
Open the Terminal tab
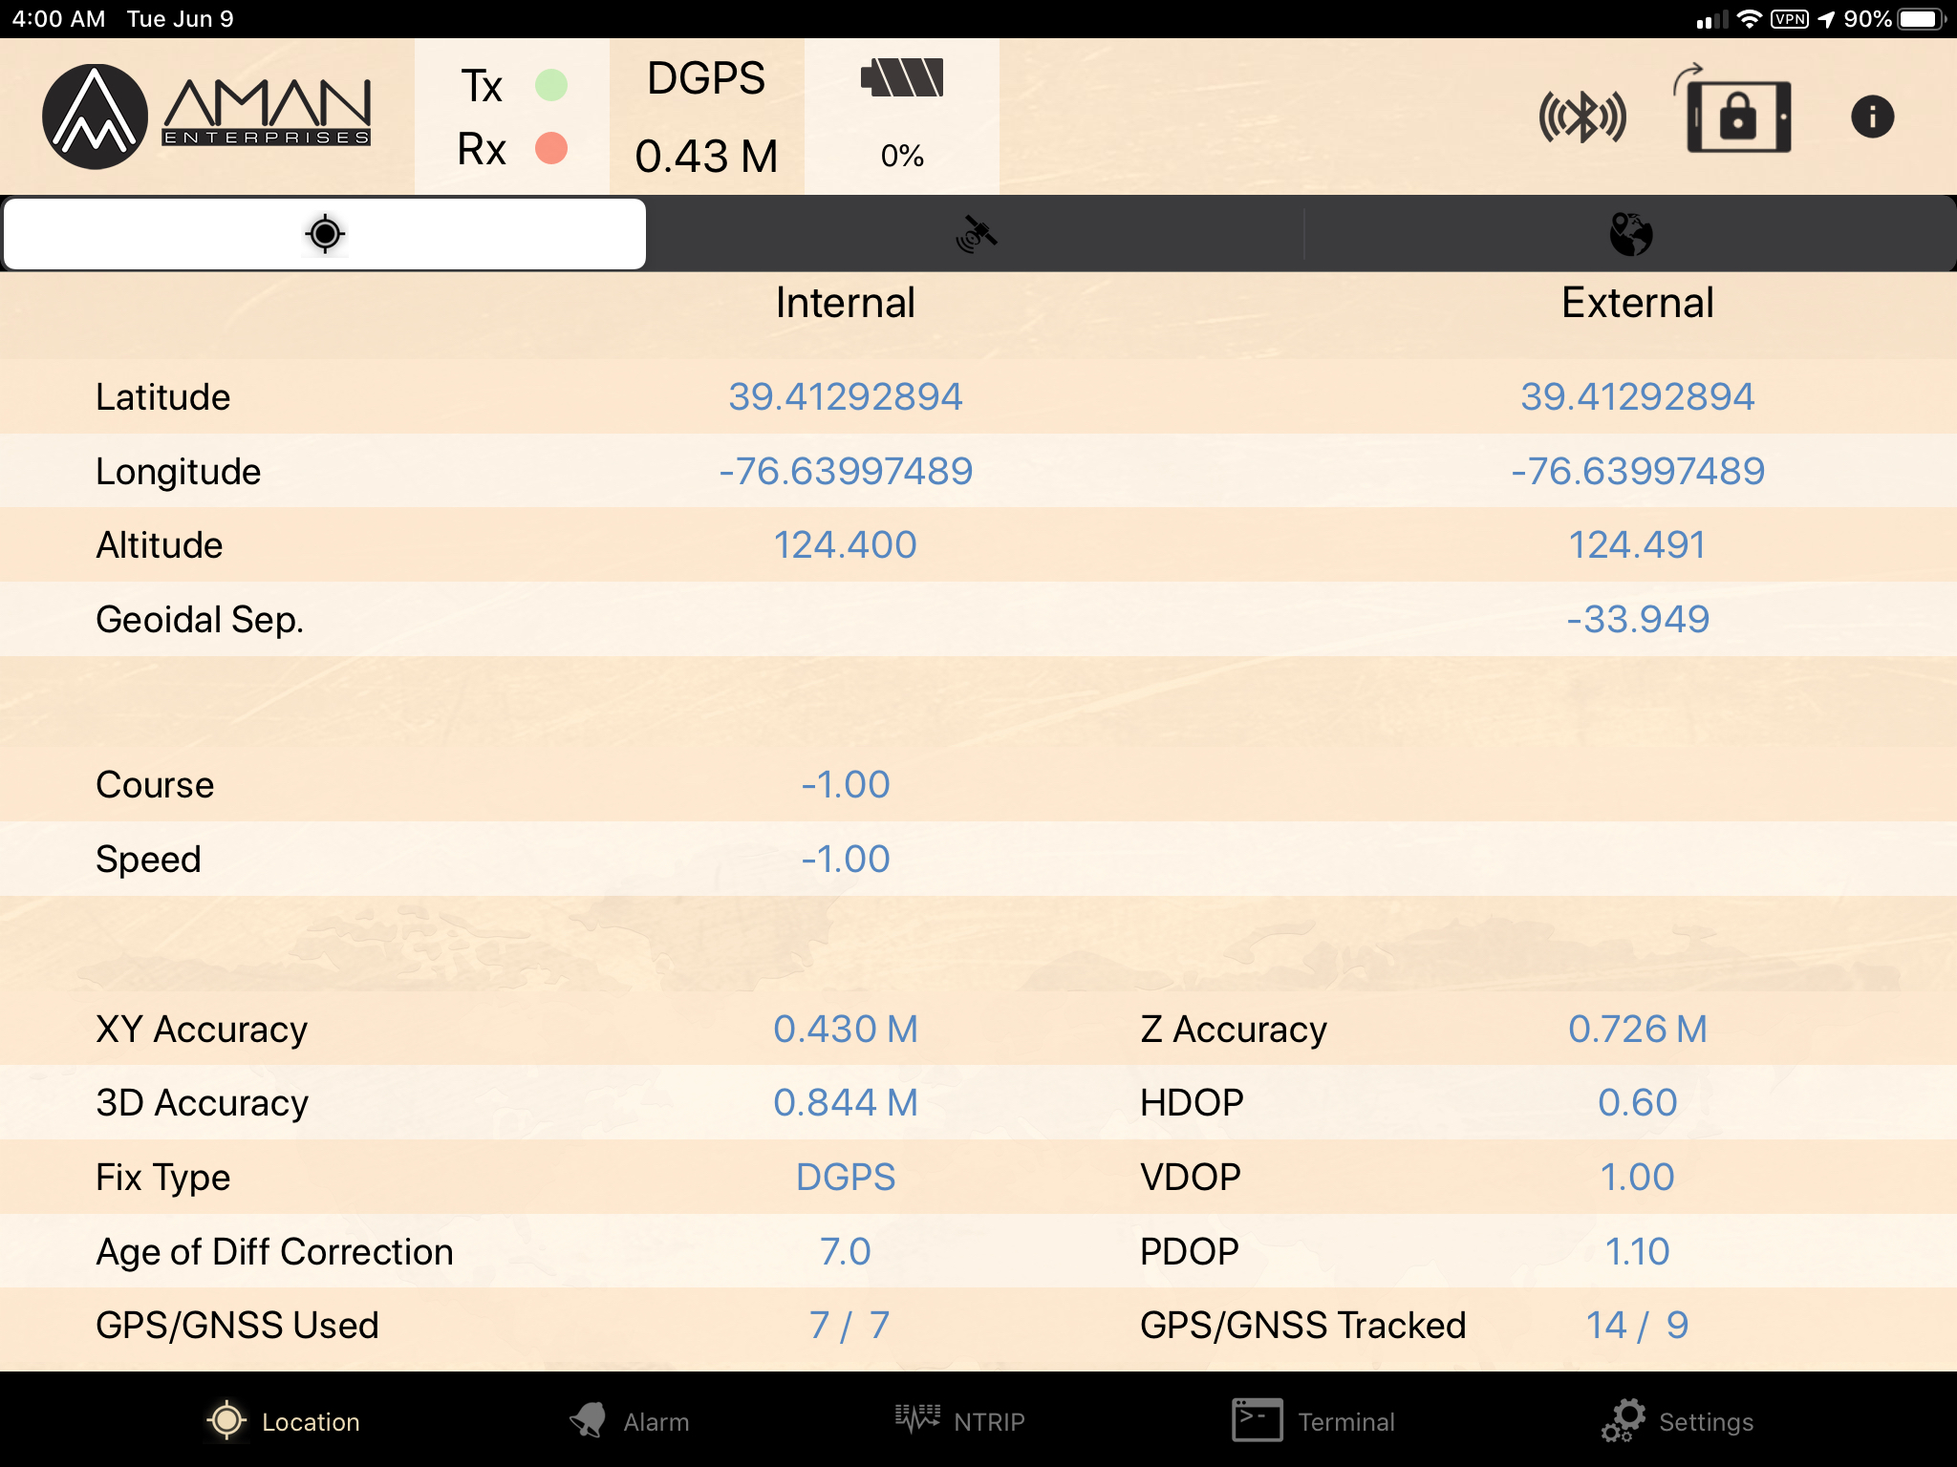(1314, 1421)
